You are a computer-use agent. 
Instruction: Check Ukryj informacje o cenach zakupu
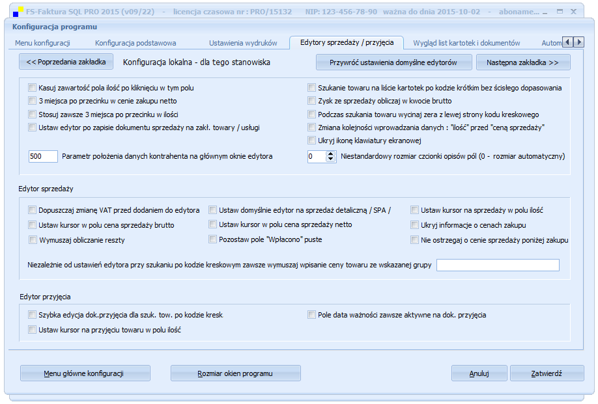tap(414, 225)
